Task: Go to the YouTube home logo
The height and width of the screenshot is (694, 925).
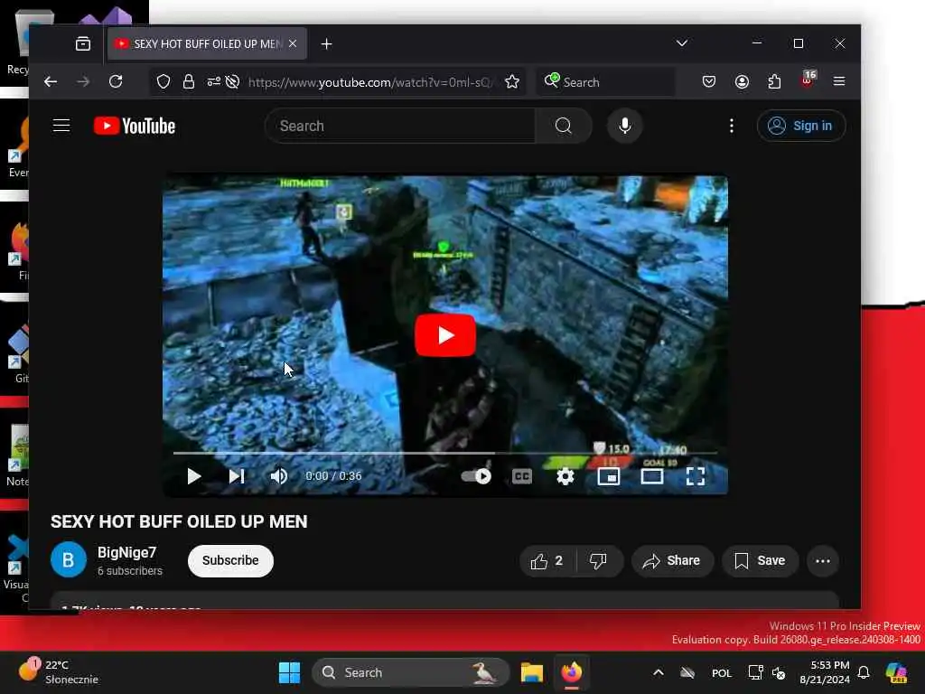Action: 135,126
